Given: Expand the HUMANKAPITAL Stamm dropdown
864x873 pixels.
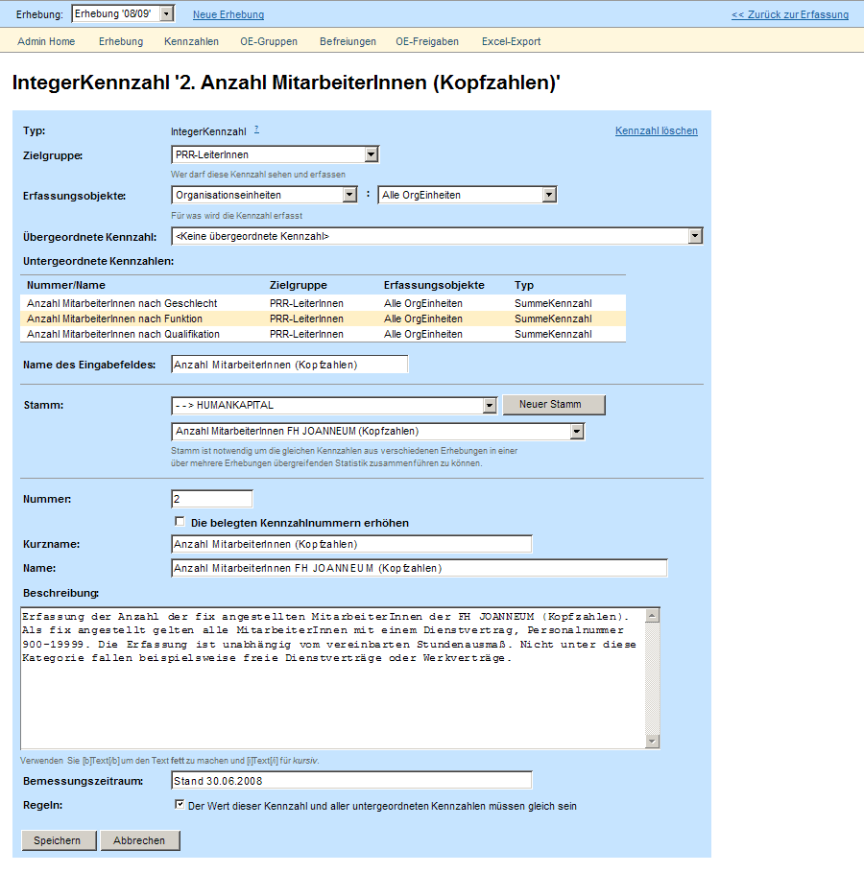Looking at the screenshot, I should (334, 405).
